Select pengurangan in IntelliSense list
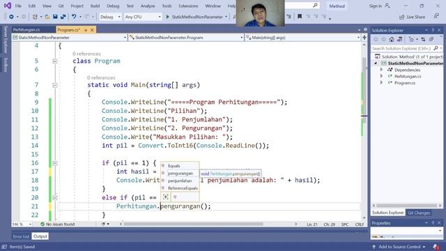 click(x=180, y=174)
